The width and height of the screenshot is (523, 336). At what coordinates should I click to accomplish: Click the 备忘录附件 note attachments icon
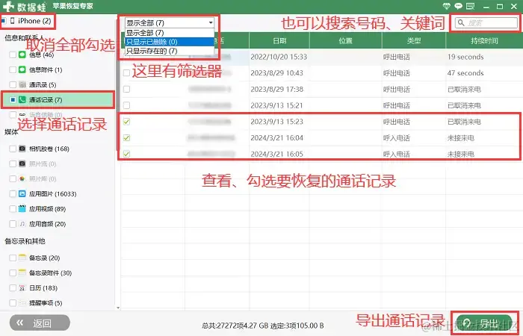22,273
